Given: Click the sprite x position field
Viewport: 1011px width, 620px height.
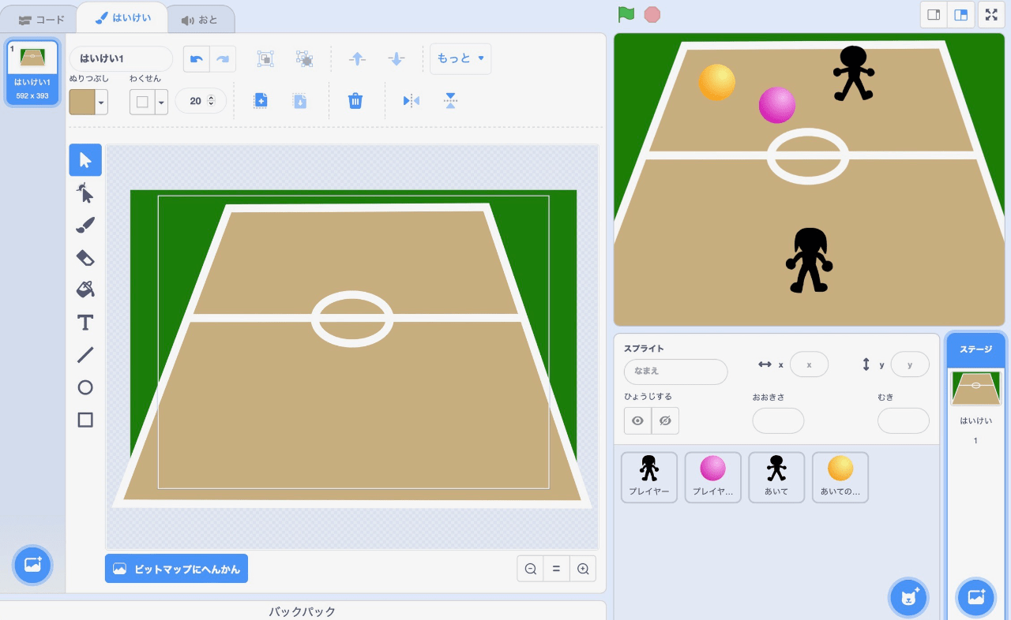Looking at the screenshot, I should [x=809, y=364].
